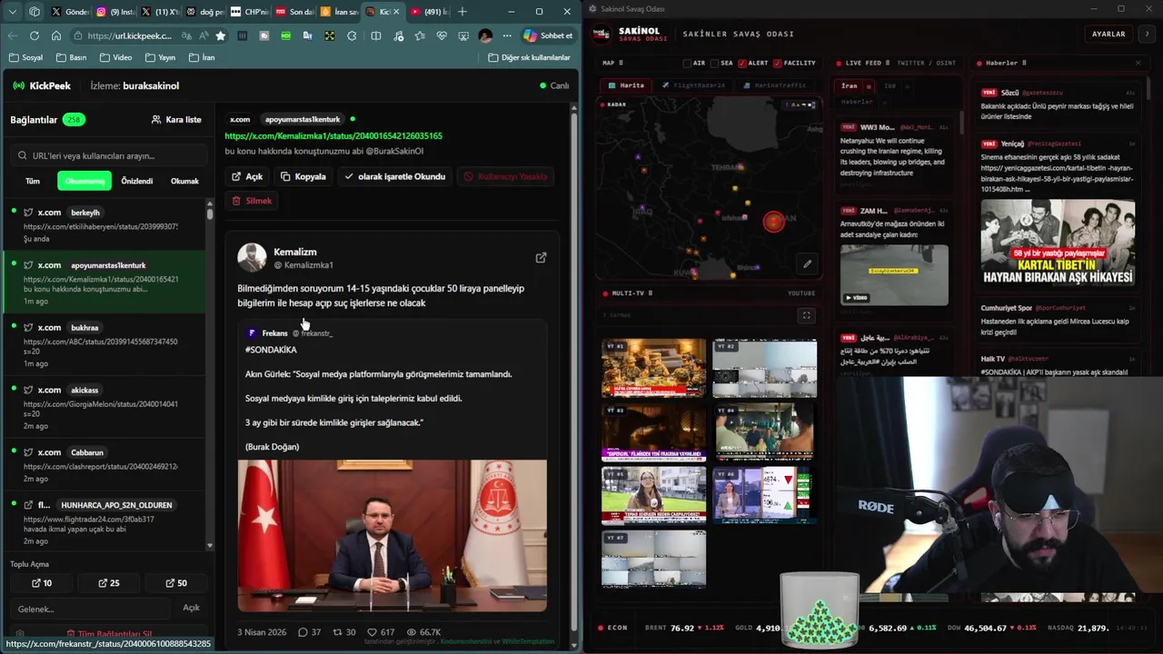Go to the browser home page
This screenshot has width=1163, height=654.
56,35
